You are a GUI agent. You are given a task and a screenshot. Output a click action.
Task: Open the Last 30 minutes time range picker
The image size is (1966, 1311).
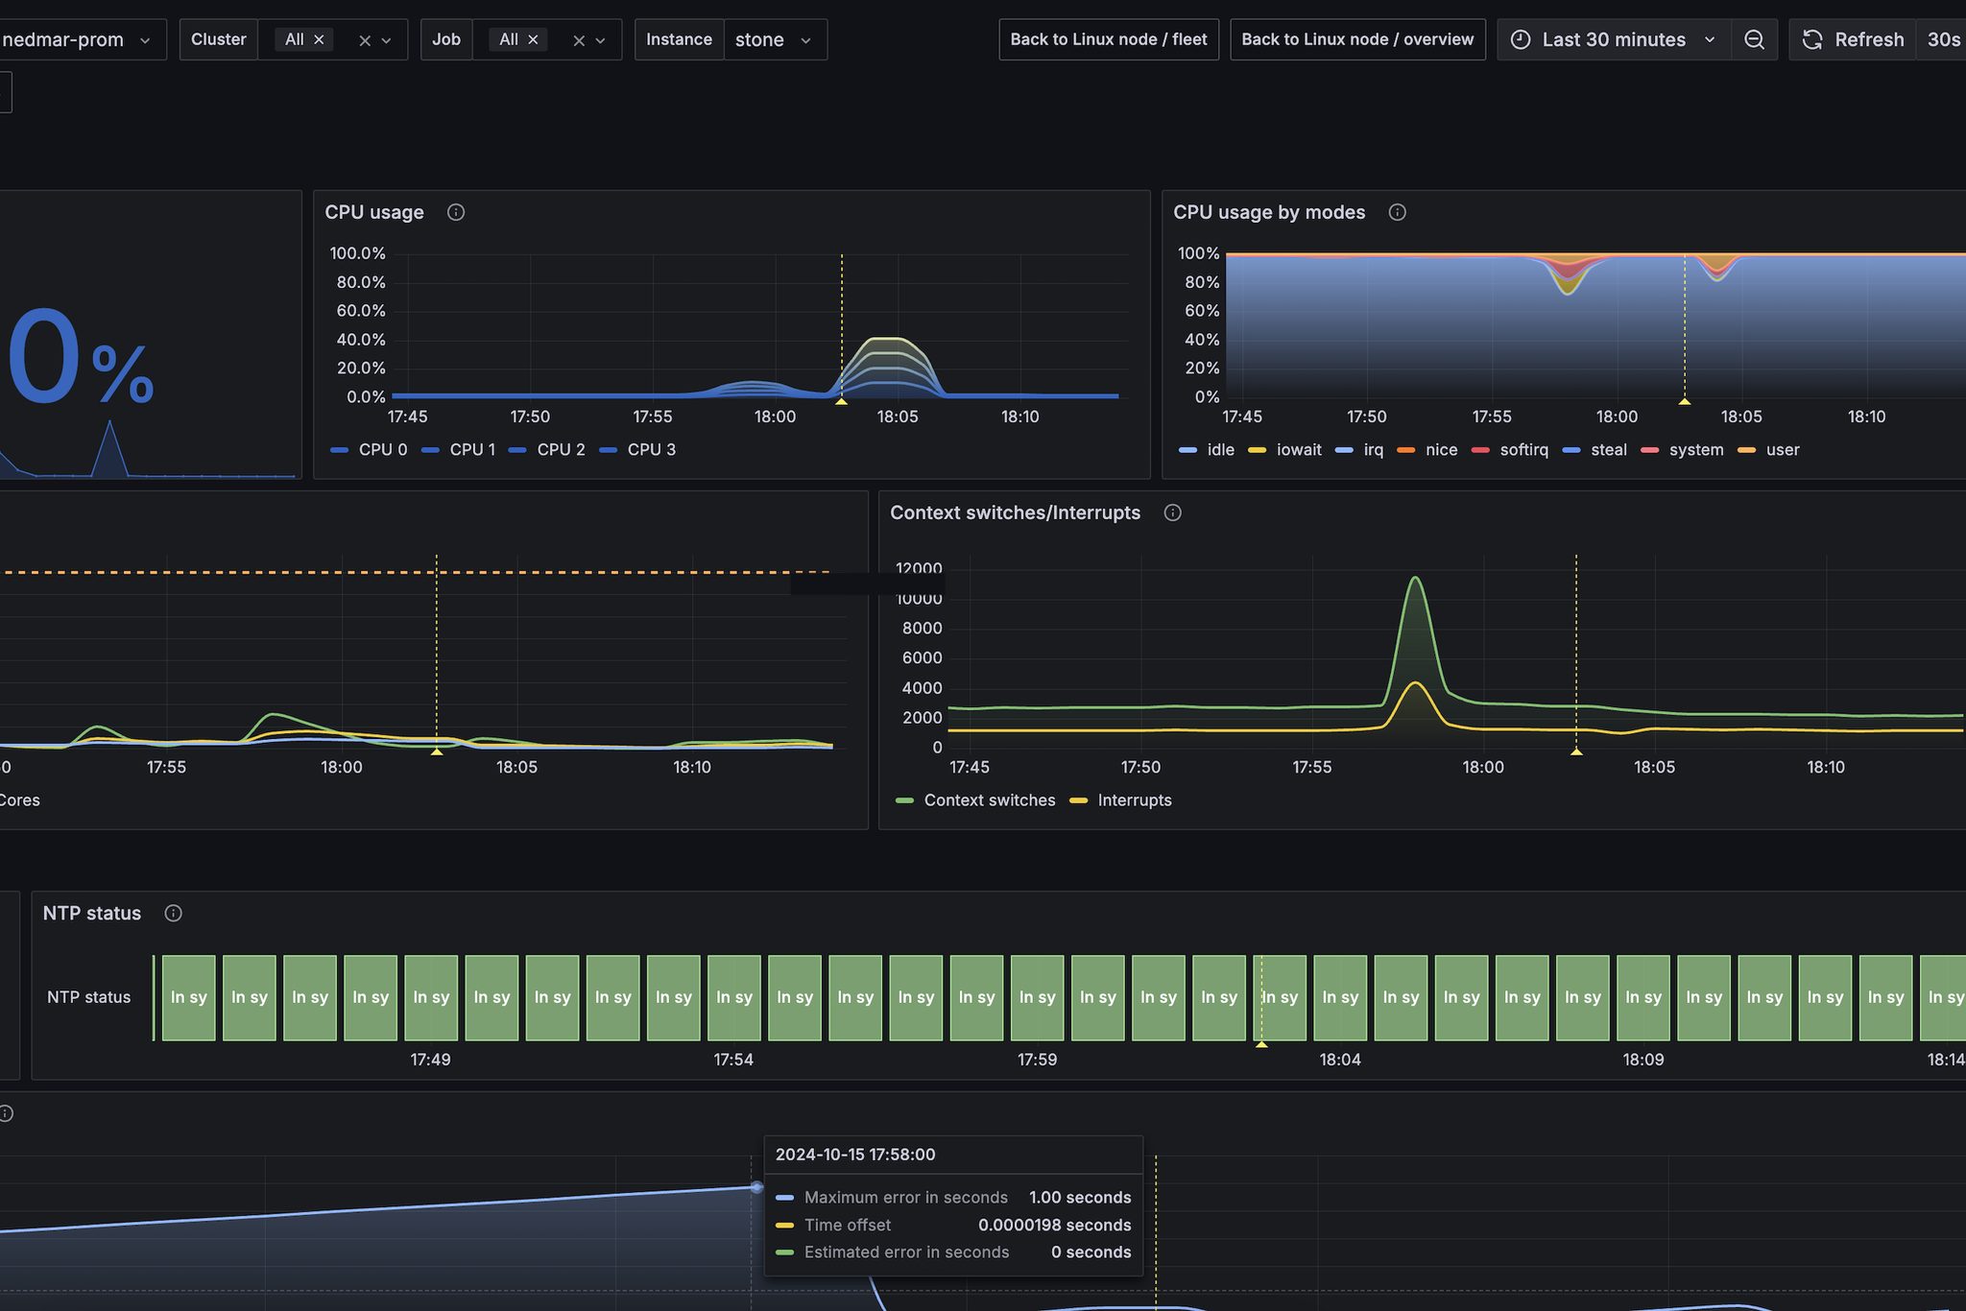pos(1614,39)
